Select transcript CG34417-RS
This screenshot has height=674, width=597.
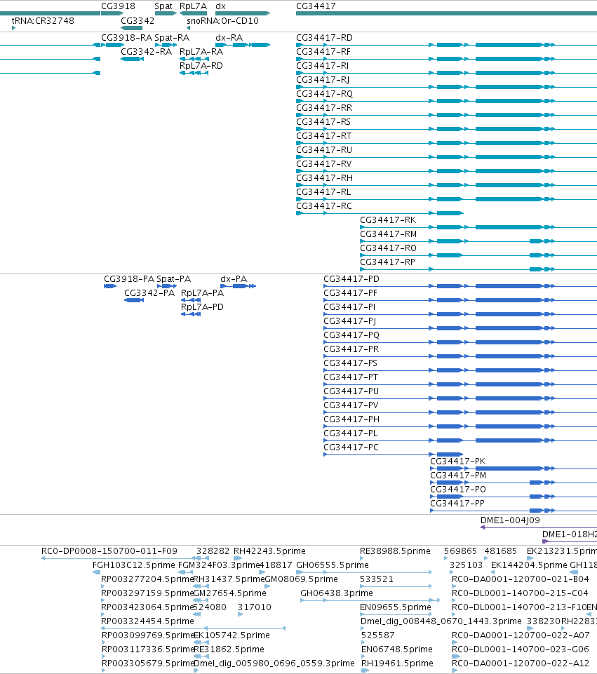coord(323,122)
